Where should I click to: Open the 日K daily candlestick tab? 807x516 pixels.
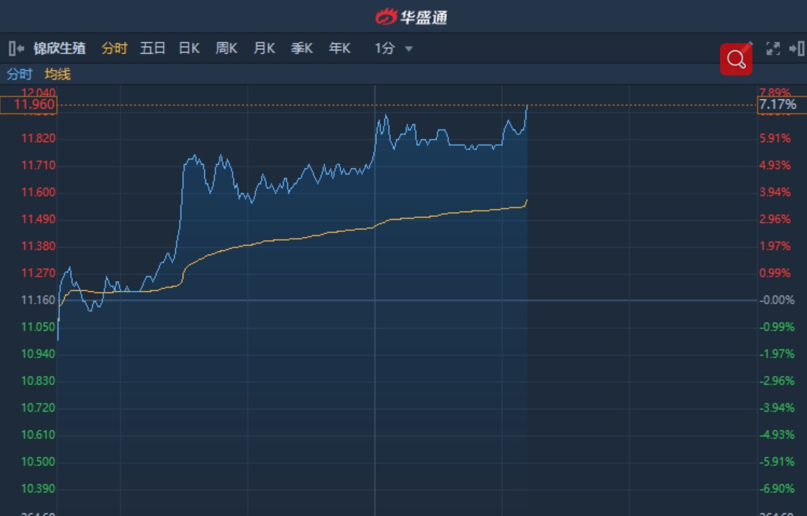click(x=189, y=48)
